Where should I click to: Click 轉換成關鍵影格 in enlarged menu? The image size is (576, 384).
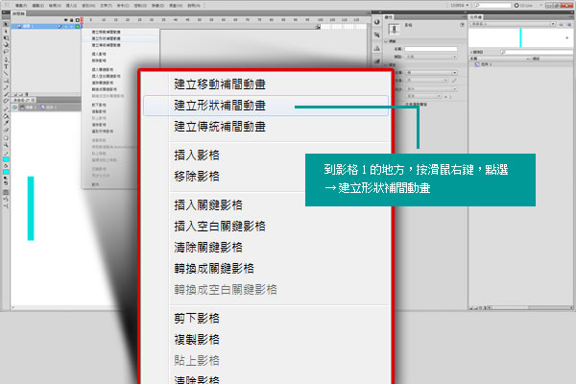point(214,268)
